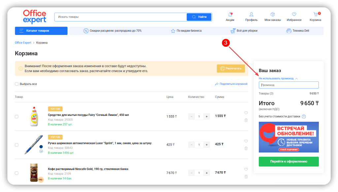Open Luxor Sprint pen product link
The image size is (338, 192).
(x=100, y=143)
